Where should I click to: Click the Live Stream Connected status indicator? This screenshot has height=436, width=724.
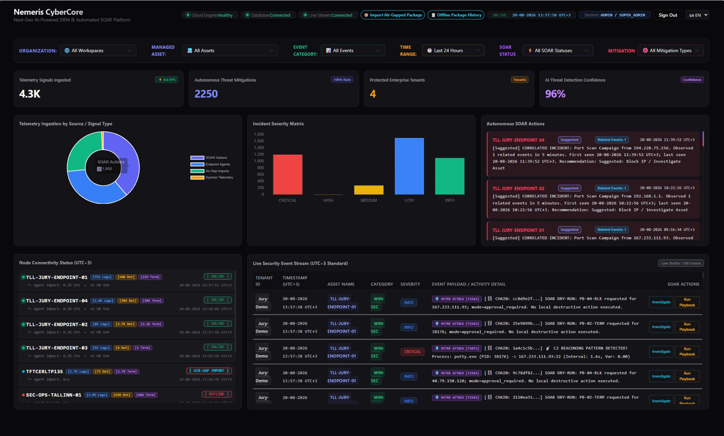click(x=328, y=15)
